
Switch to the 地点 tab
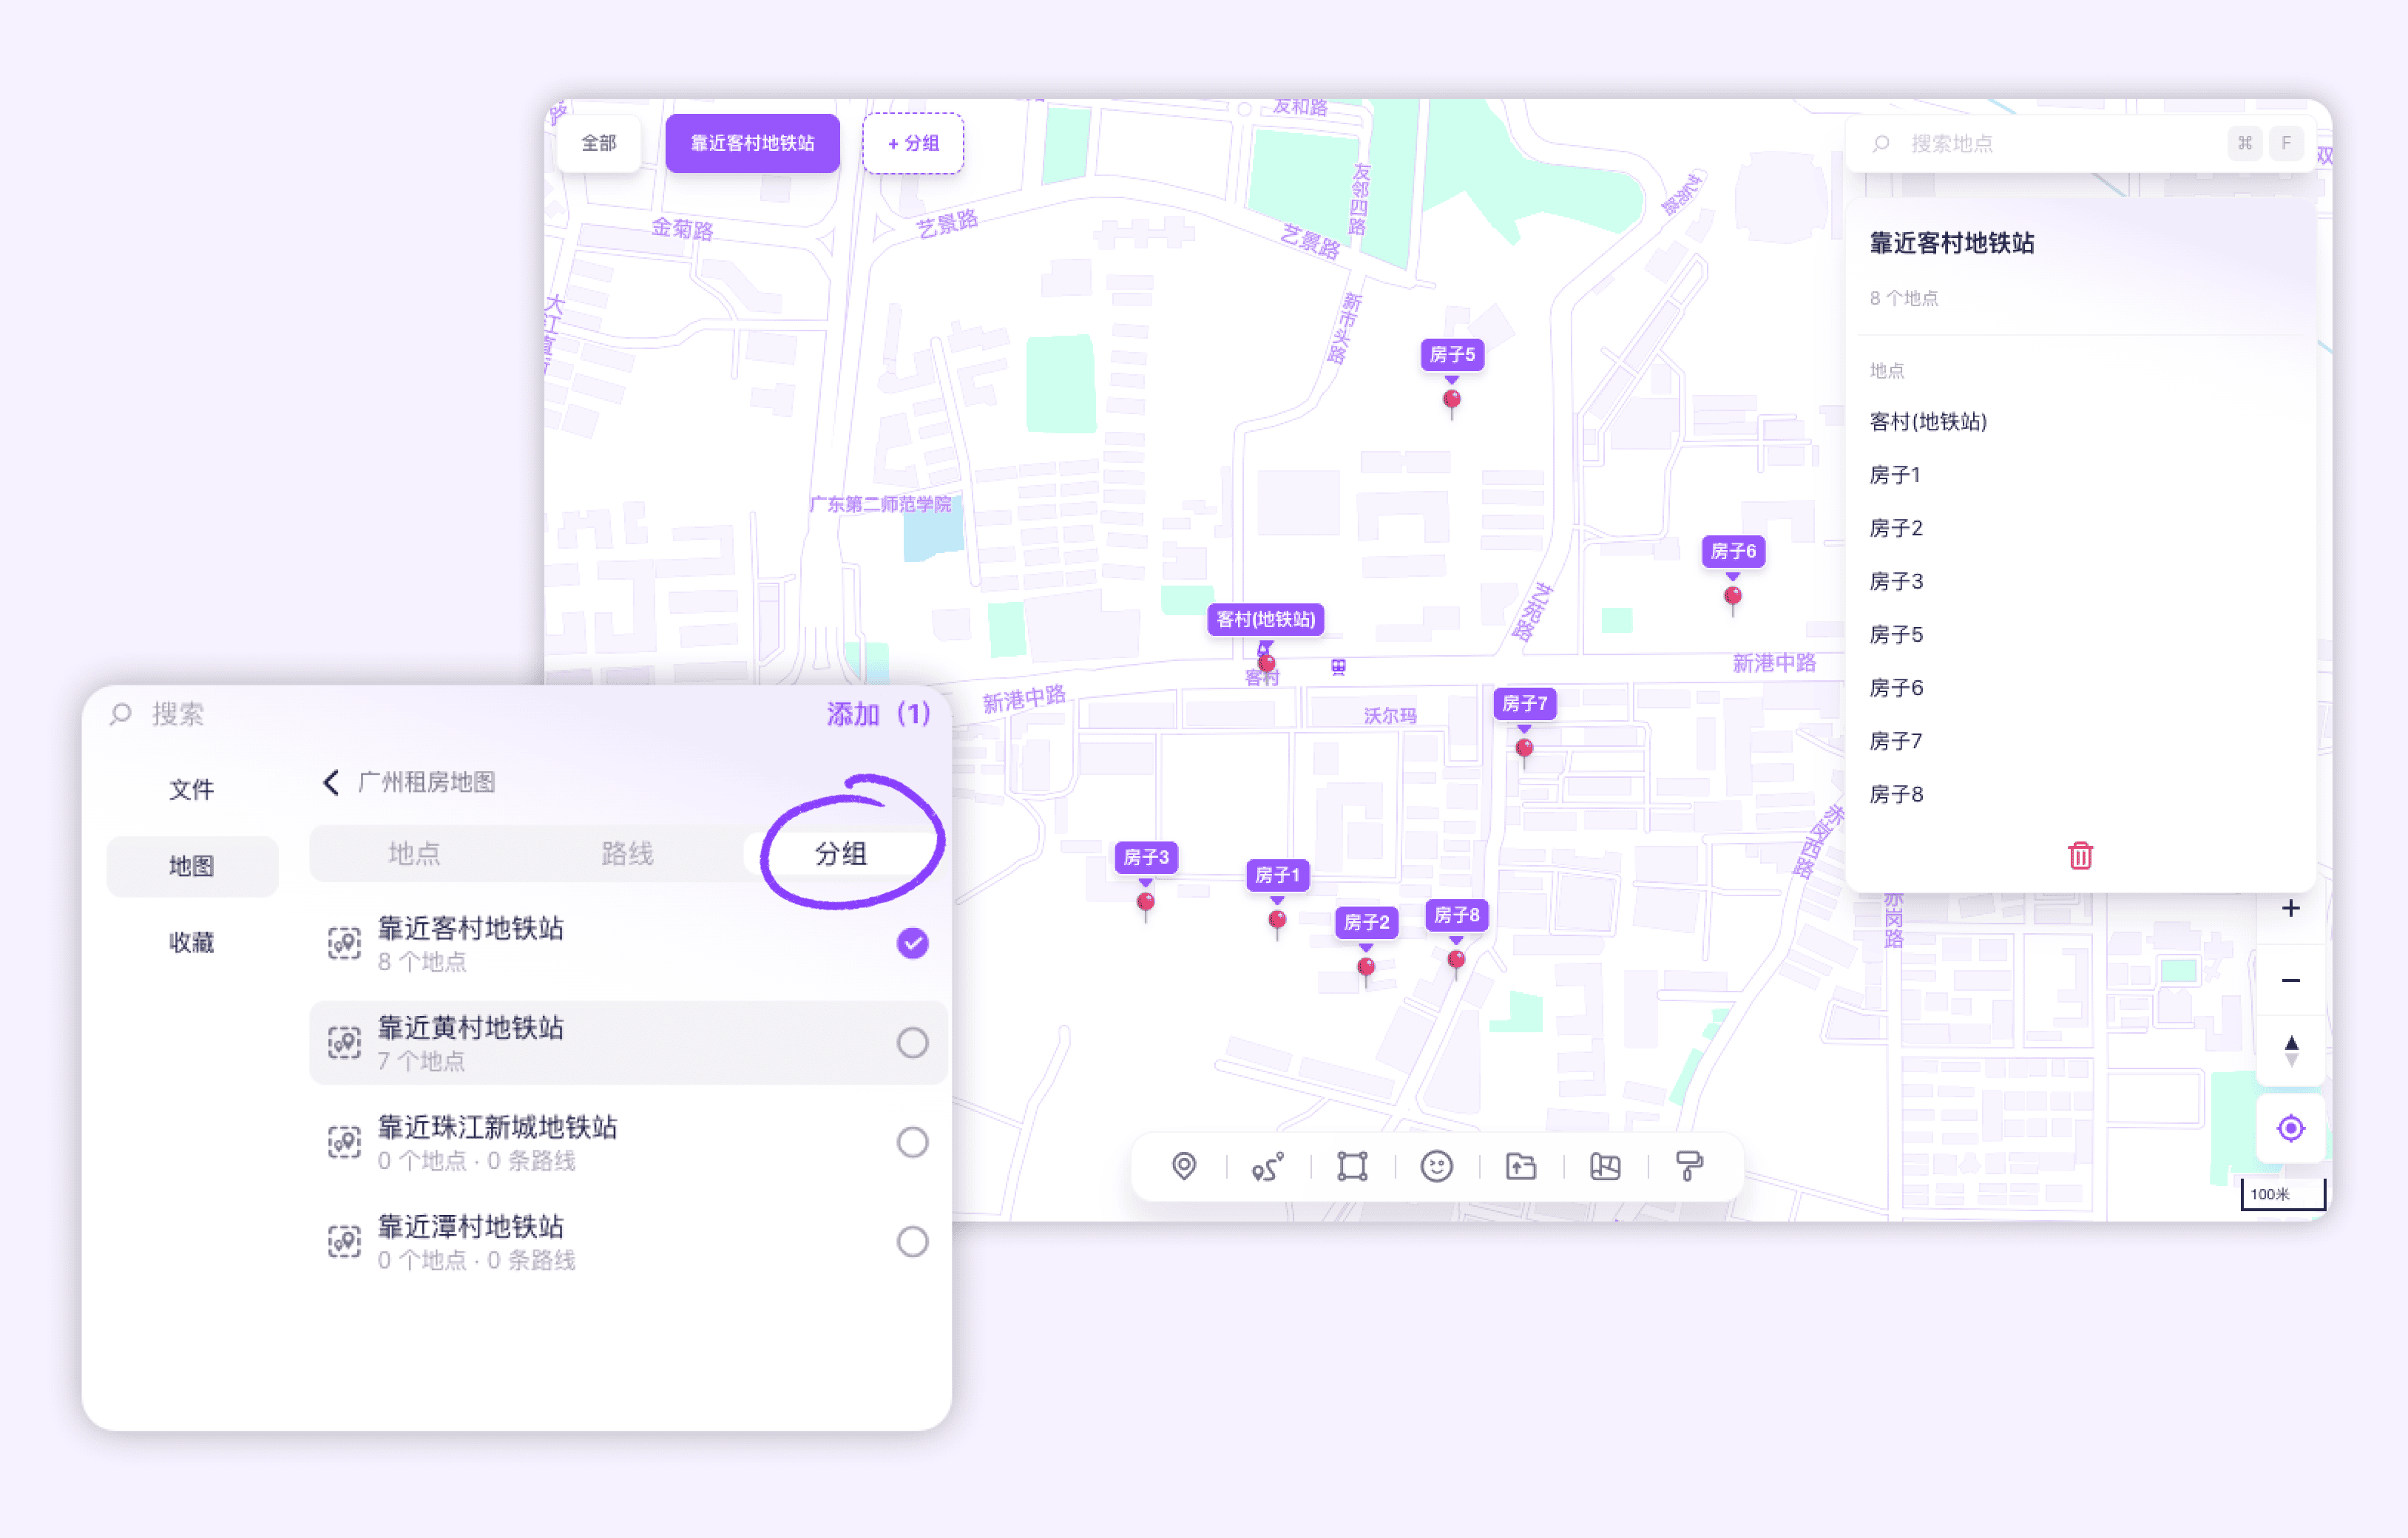pos(414,854)
